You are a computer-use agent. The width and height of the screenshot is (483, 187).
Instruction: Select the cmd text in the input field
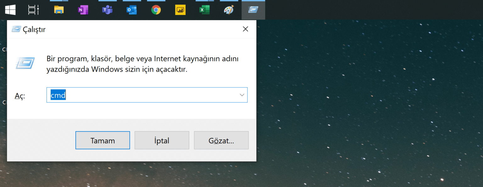(x=58, y=95)
